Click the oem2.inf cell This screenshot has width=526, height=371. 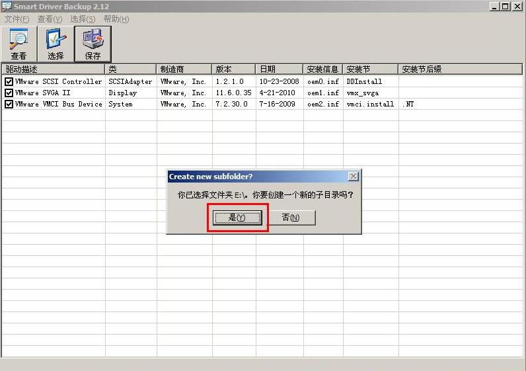pos(323,104)
